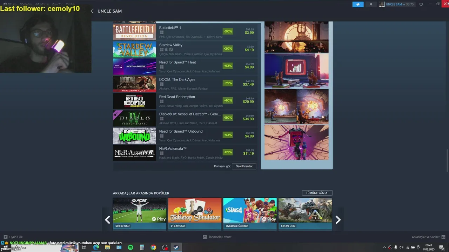The height and width of the screenshot is (252, 449).
Task: Click the Windows platform icon under Battlefield 1
Action: 162,33
